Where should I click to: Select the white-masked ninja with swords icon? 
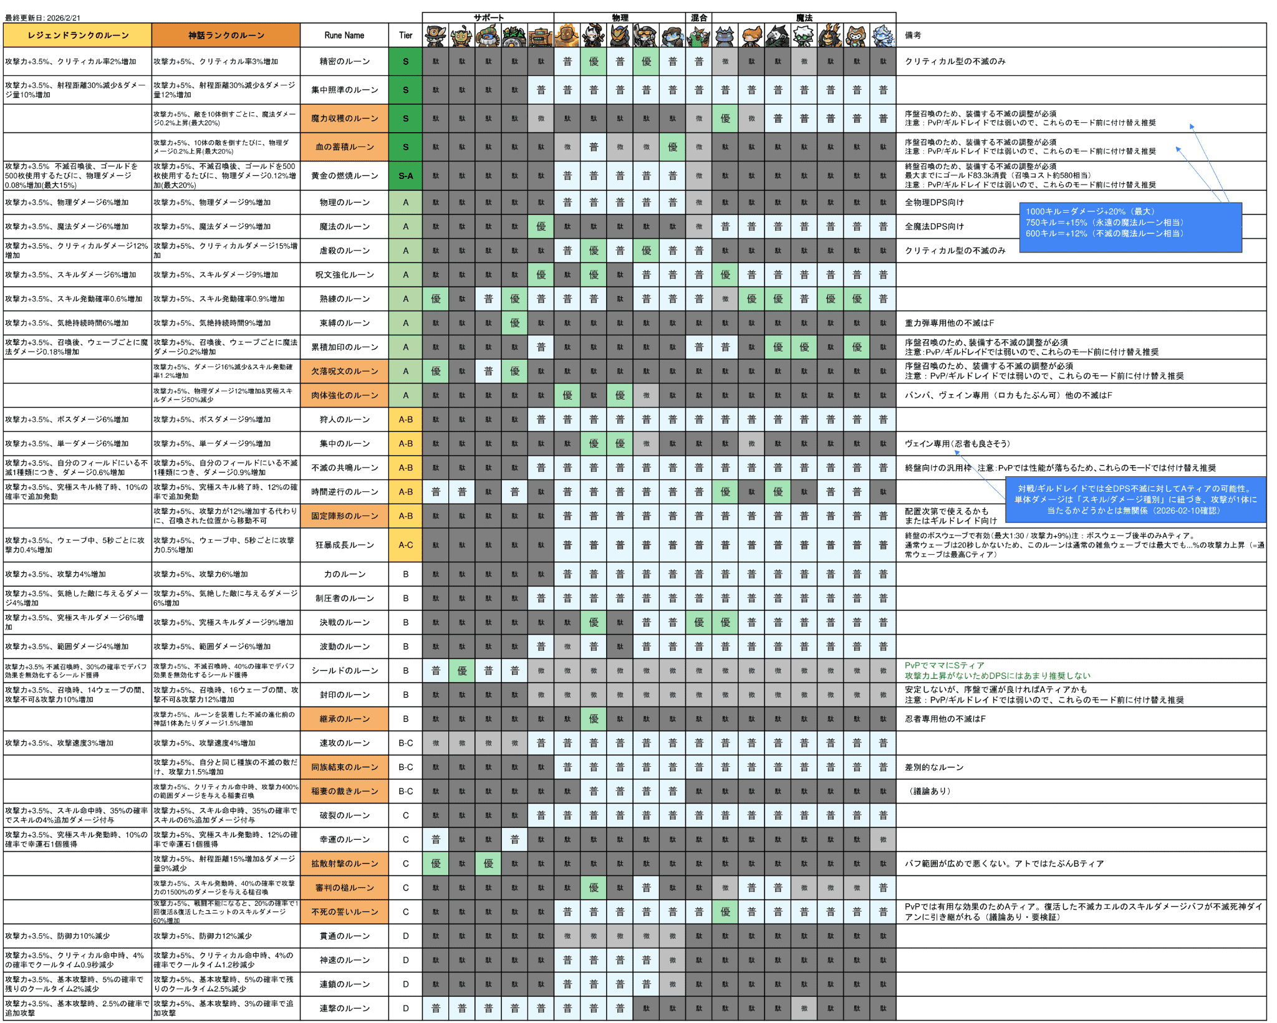593,36
